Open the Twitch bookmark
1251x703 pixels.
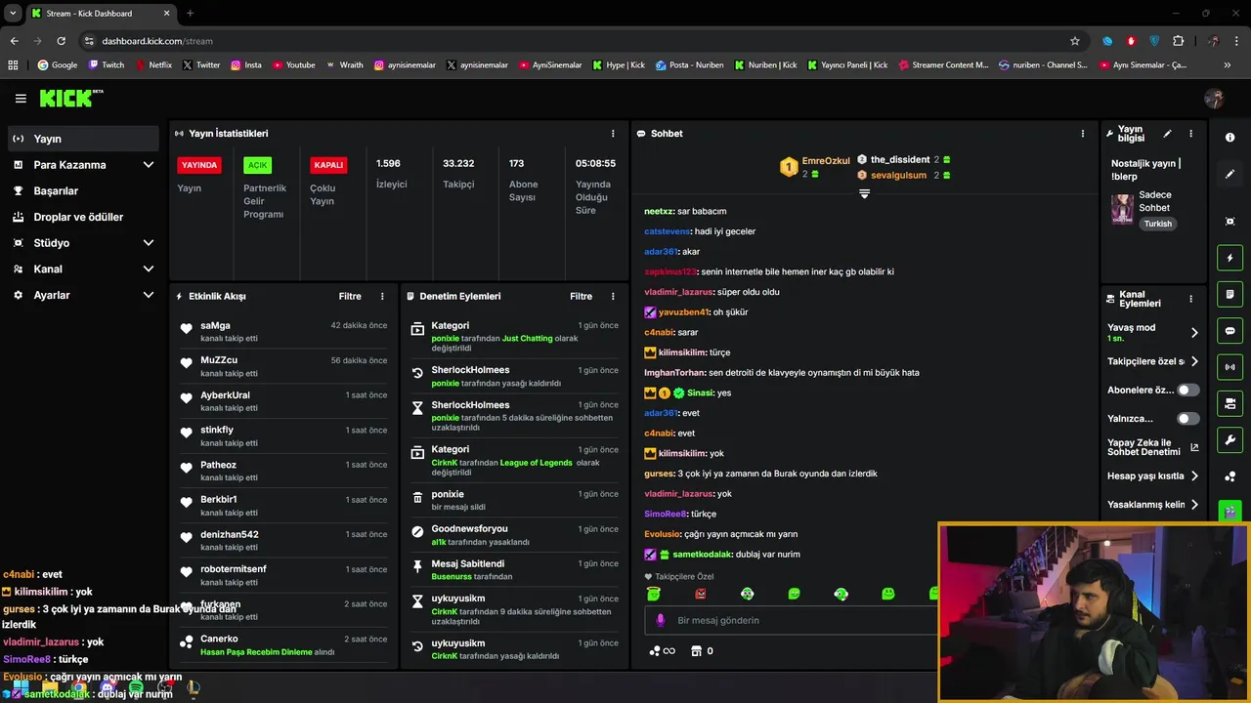[x=107, y=65]
